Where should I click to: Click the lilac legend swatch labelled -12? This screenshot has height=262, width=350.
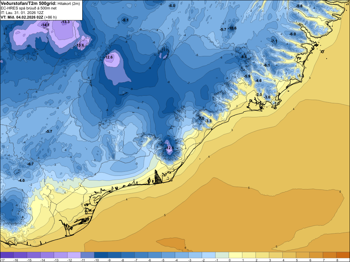click(74, 255)
